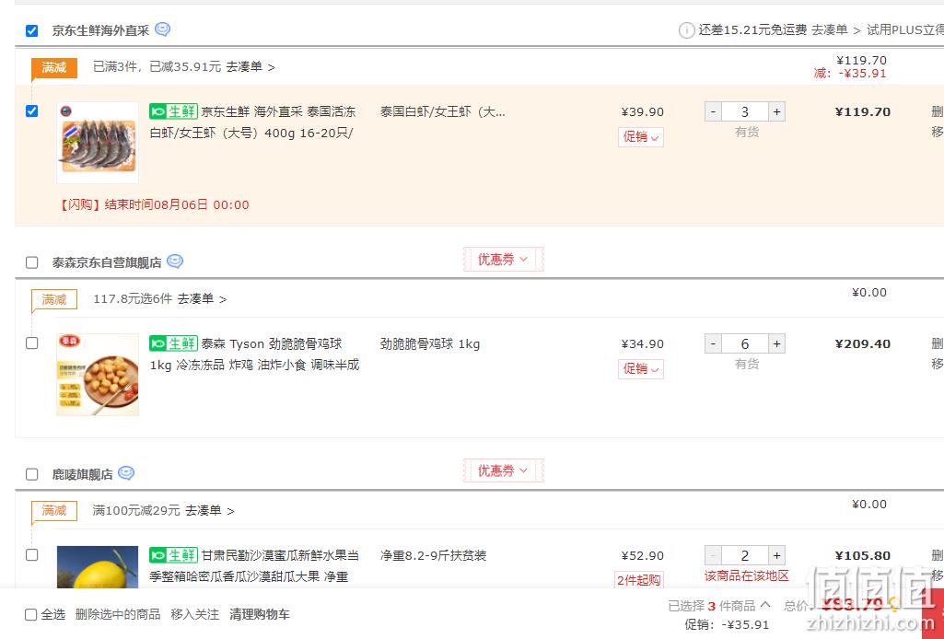The image size is (944, 639).
Task: Click the 闪购 结束时间08月06日 notice
Action: [154, 204]
